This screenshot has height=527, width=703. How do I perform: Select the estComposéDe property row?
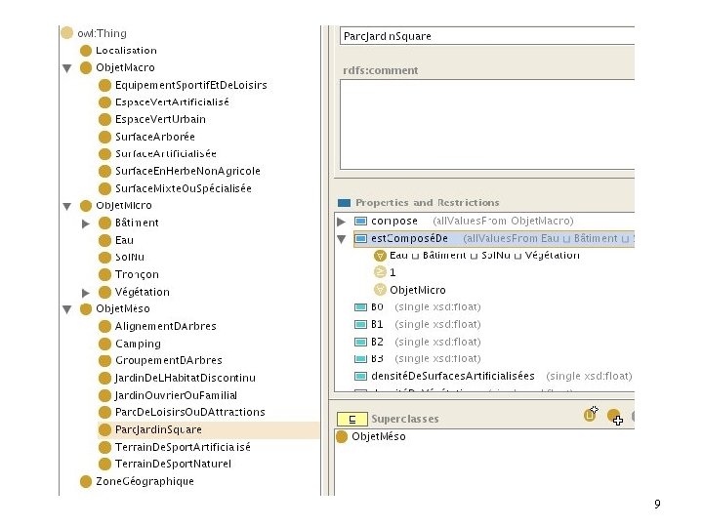(494, 239)
